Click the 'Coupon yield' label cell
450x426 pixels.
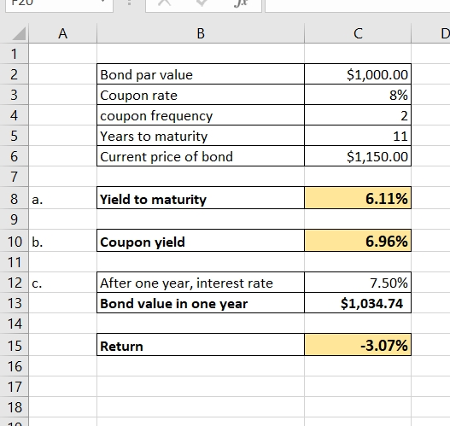click(x=201, y=241)
